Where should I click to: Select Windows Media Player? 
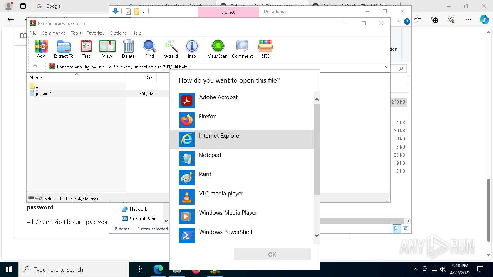click(242, 216)
